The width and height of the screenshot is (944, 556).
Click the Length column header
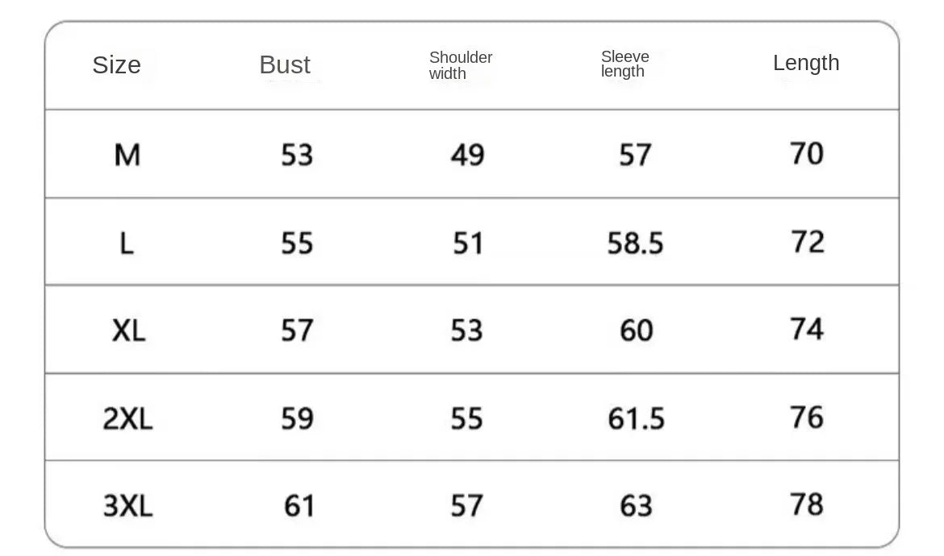[806, 63]
